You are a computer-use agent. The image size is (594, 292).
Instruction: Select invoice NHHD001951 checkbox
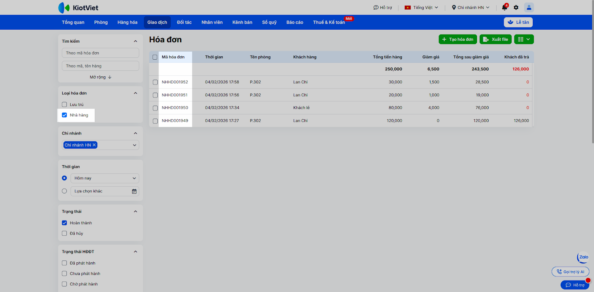[x=155, y=95]
